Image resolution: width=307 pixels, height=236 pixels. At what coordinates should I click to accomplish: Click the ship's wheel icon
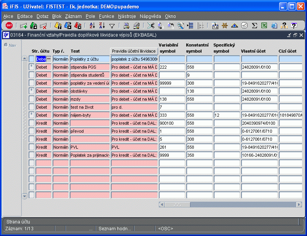point(225,26)
